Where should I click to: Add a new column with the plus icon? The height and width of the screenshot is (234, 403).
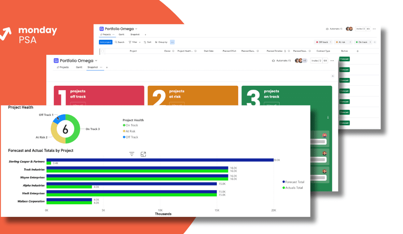(x=357, y=51)
